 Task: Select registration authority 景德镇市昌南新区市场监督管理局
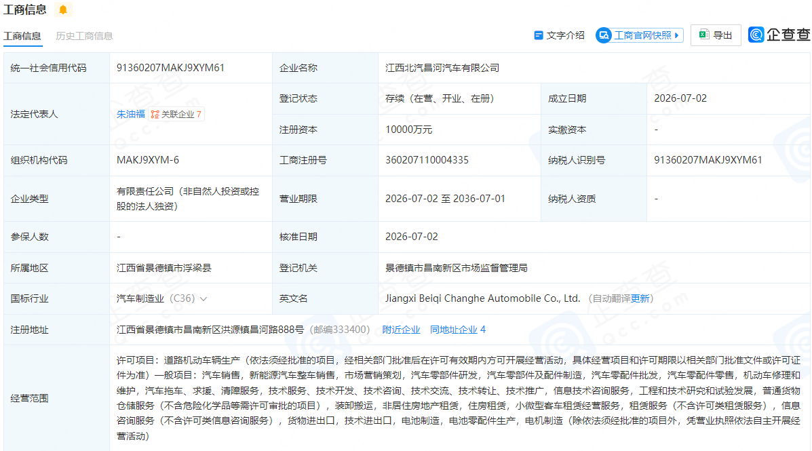457,268
